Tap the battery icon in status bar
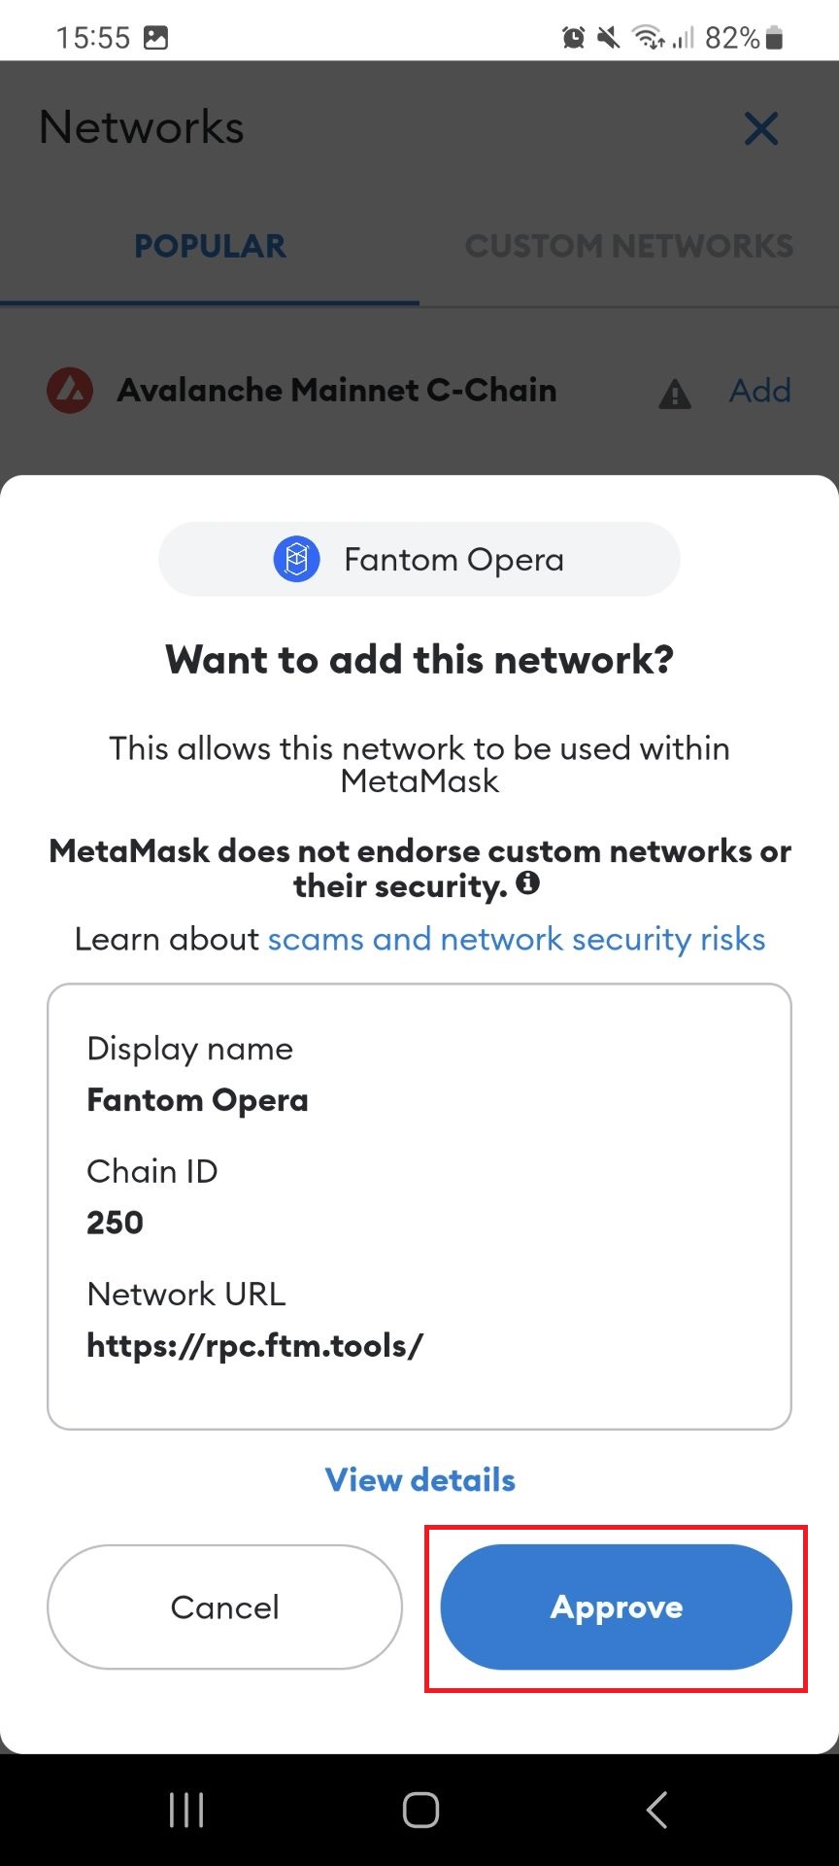Image resolution: width=839 pixels, height=1866 pixels. 774,38
